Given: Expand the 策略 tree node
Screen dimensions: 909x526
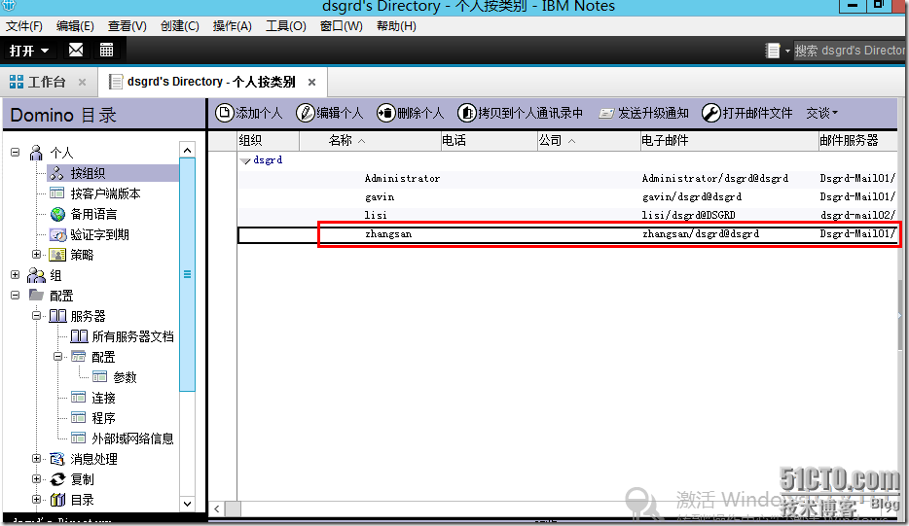Looking at the screenshot, I should pyautogui.click(x=36, y=255).
